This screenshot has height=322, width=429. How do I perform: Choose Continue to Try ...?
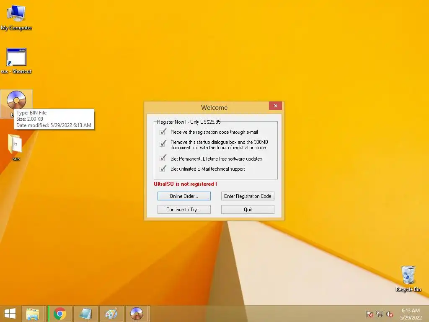184,210
